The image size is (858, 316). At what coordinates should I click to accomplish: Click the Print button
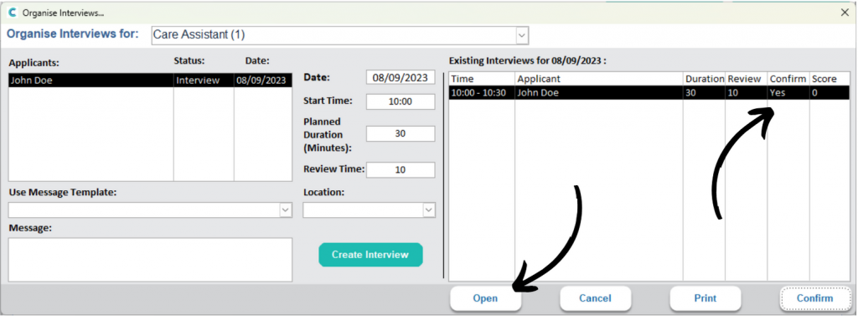(706, 298)
